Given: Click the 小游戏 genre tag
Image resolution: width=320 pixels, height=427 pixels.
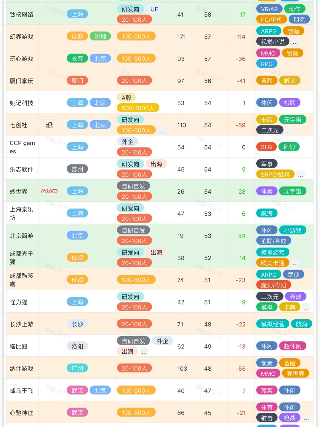Looking at the screenshot, I should pyautogui.click(x=293, y=230).
